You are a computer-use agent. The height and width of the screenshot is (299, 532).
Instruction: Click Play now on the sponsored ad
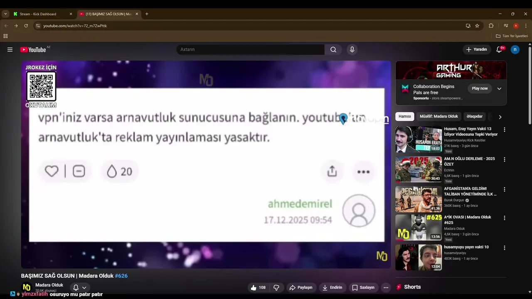coord(480,88)
